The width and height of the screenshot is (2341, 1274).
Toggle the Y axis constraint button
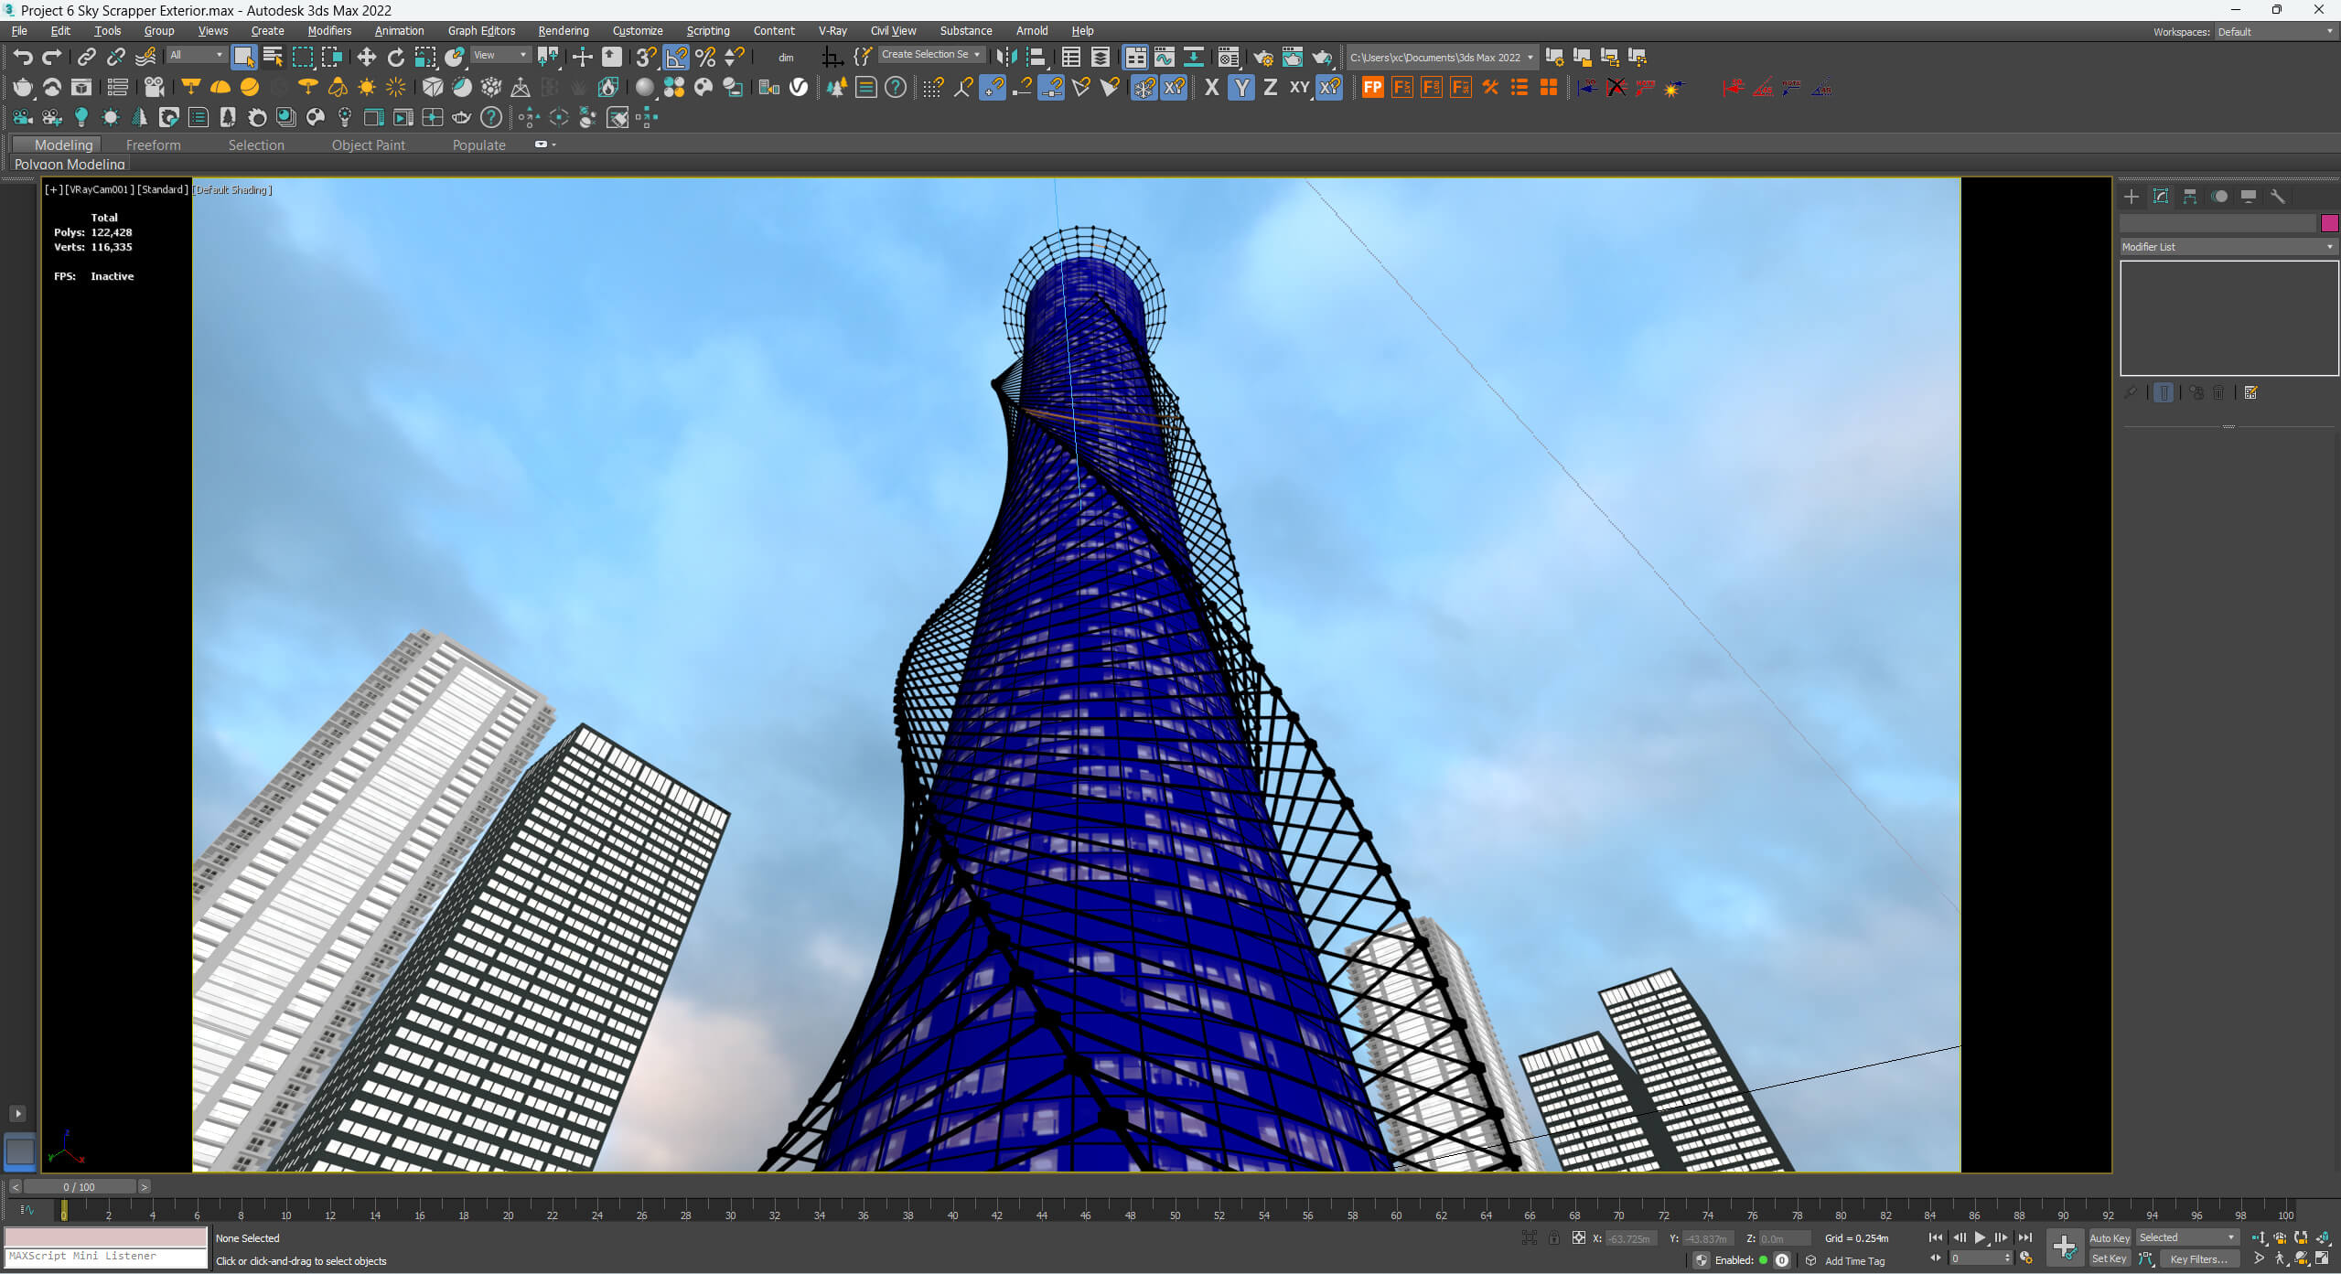(1240, 87)
